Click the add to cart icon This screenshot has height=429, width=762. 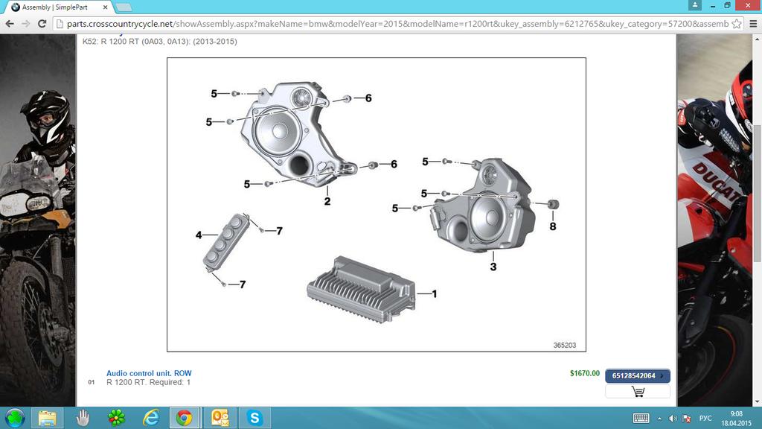point(638,392)
